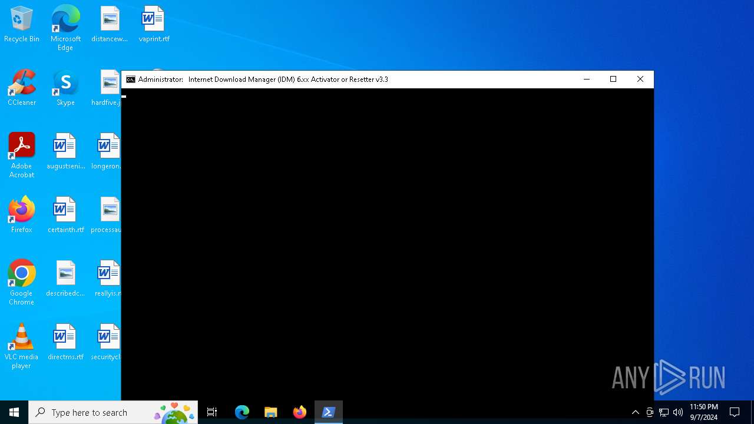Maximize the IDM Activator console window
754x424 pixels.
point(613,79)
